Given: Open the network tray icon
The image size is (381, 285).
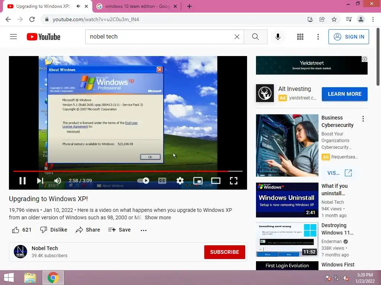Looking at the screenshot, I should (x=337, y=278).
